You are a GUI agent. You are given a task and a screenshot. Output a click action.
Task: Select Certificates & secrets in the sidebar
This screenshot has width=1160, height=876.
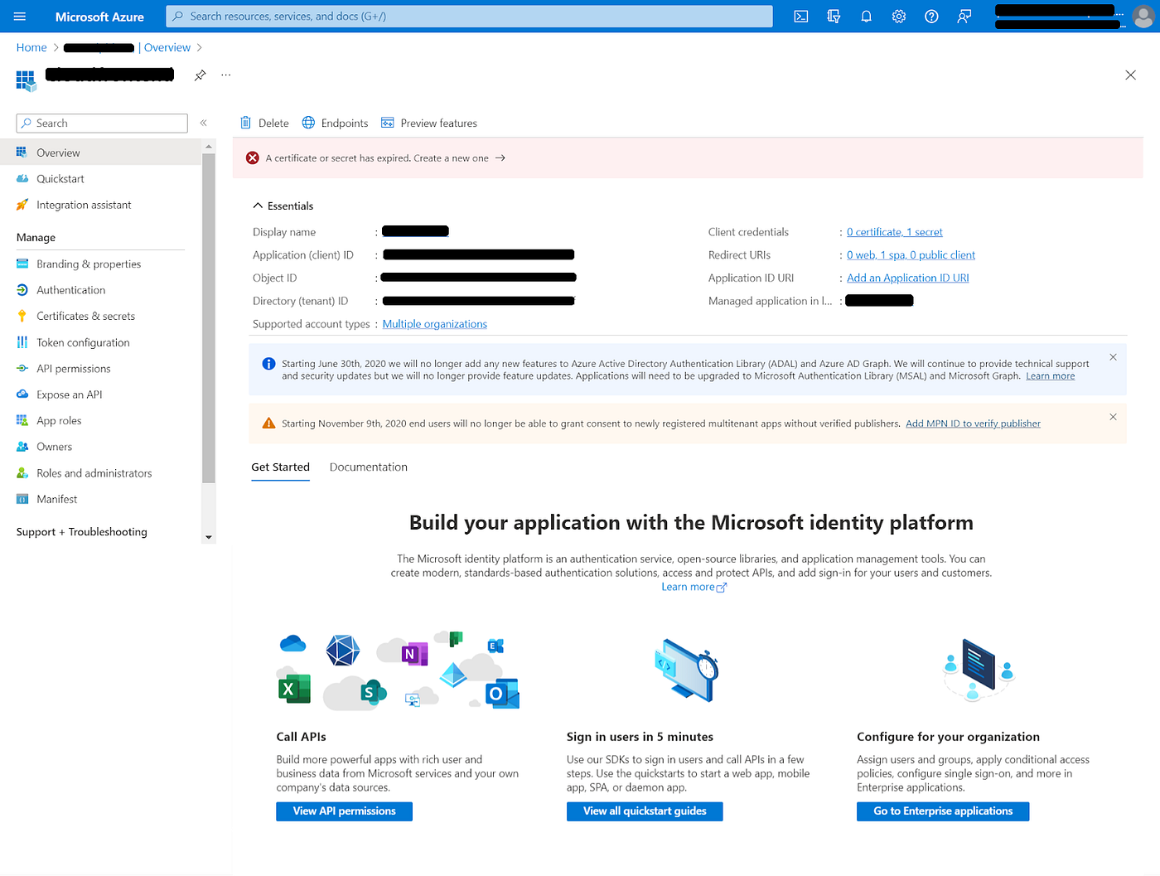click(x=85, y=316)
